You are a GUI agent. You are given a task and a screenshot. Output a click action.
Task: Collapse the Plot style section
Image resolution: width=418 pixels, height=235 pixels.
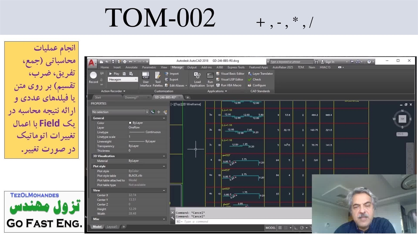tap(164, 166)
